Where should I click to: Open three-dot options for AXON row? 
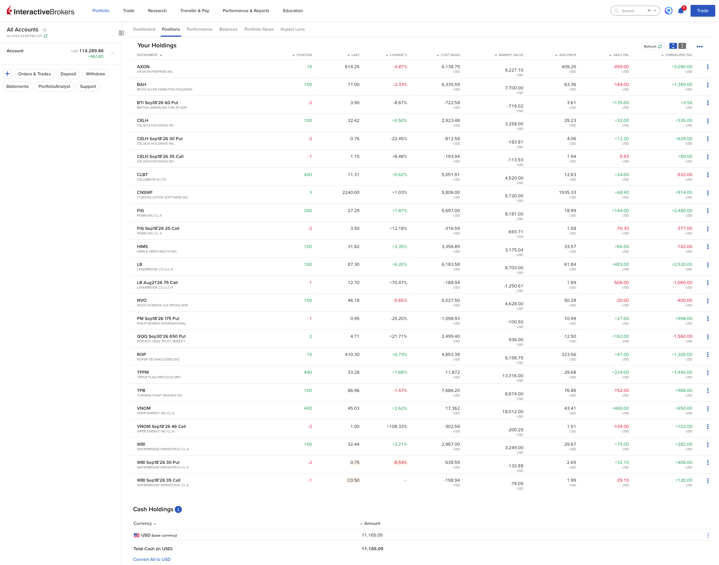[x=708, y=67]
